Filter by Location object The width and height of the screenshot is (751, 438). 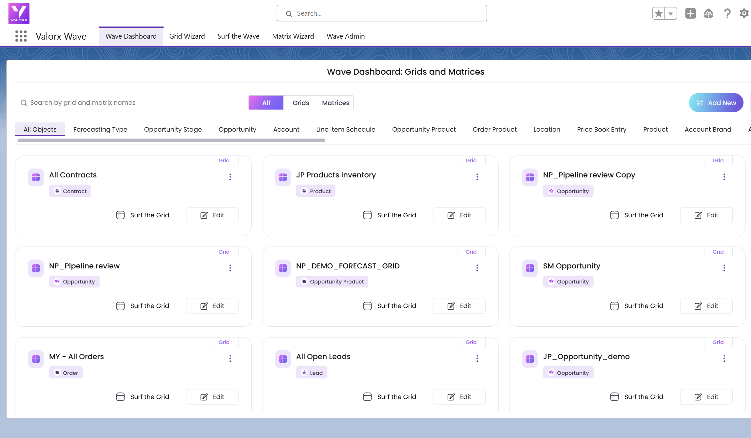coord(547,129)
